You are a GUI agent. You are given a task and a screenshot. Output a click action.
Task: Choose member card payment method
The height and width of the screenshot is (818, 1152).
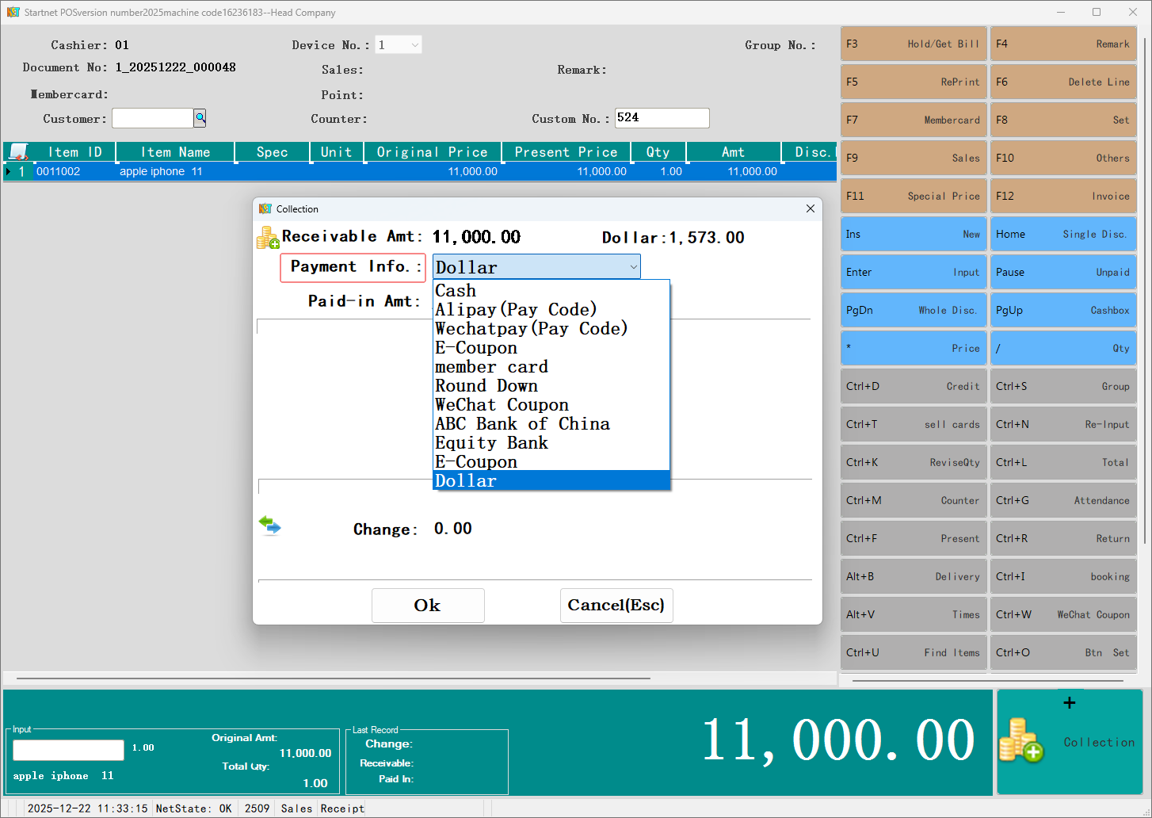[x=491, y=367]
